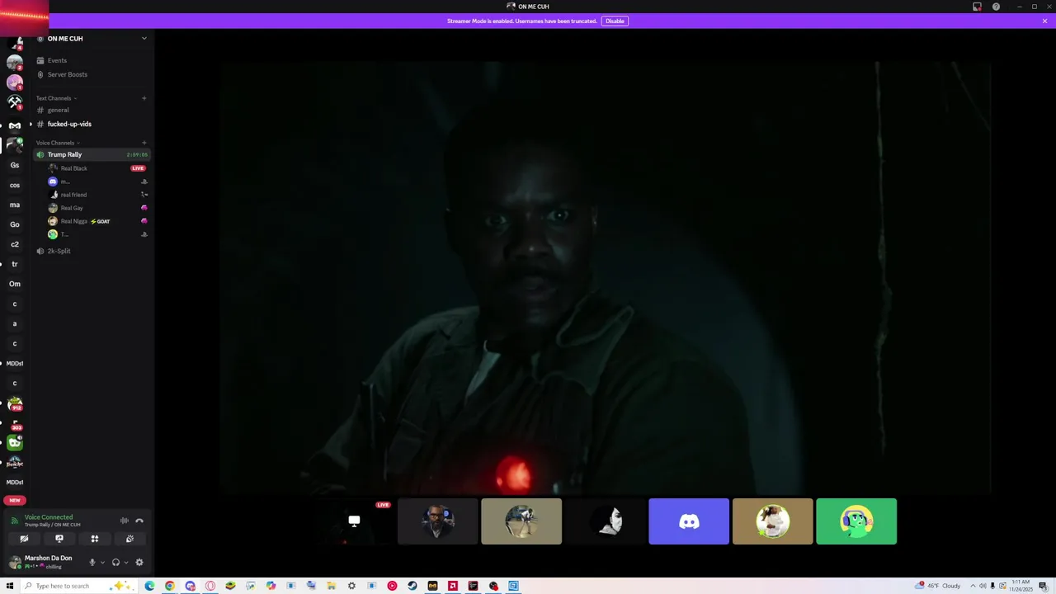This screenshot has height=594, width=1056.
Task: Turn on the camera
Action: point(24,539)
